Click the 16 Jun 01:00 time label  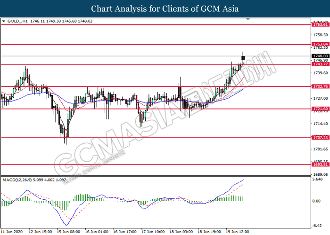[x=97, y=232]
